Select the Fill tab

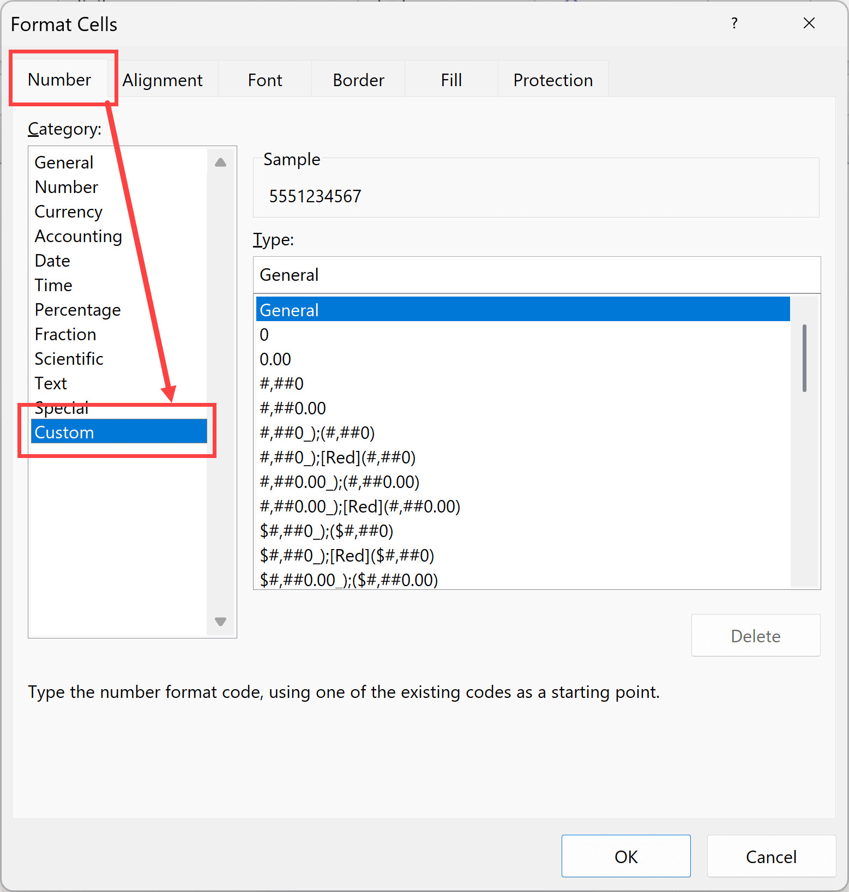point(451,80)
